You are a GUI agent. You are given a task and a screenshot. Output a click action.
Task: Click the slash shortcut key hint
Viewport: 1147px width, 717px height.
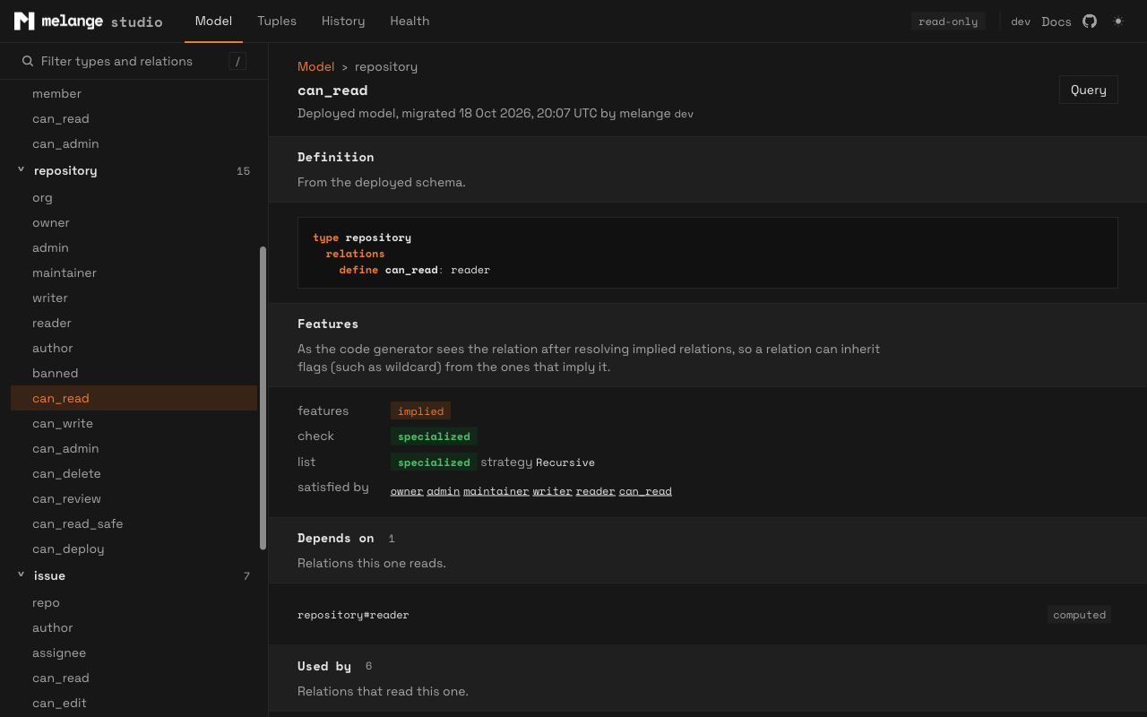click(x=237, y=61)
